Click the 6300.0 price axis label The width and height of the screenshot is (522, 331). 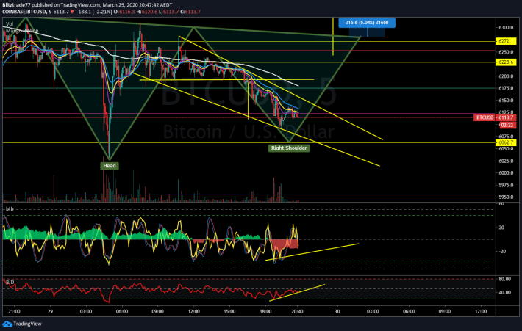[506, 28]
